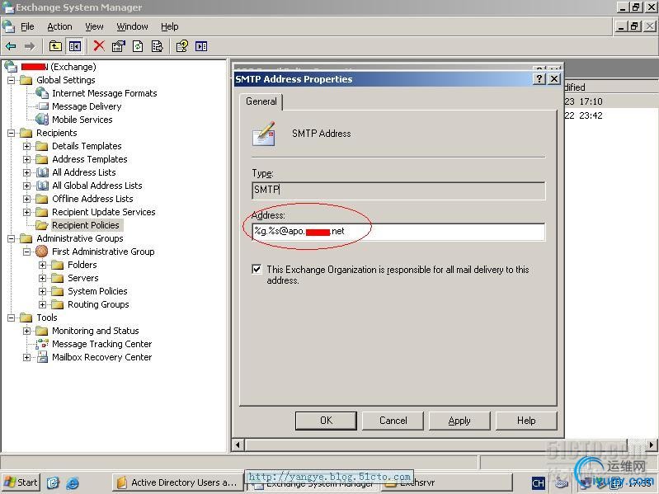Click the Up one level toolbar icon
Screen dimensions: 659x494
[x=55, y=46]
